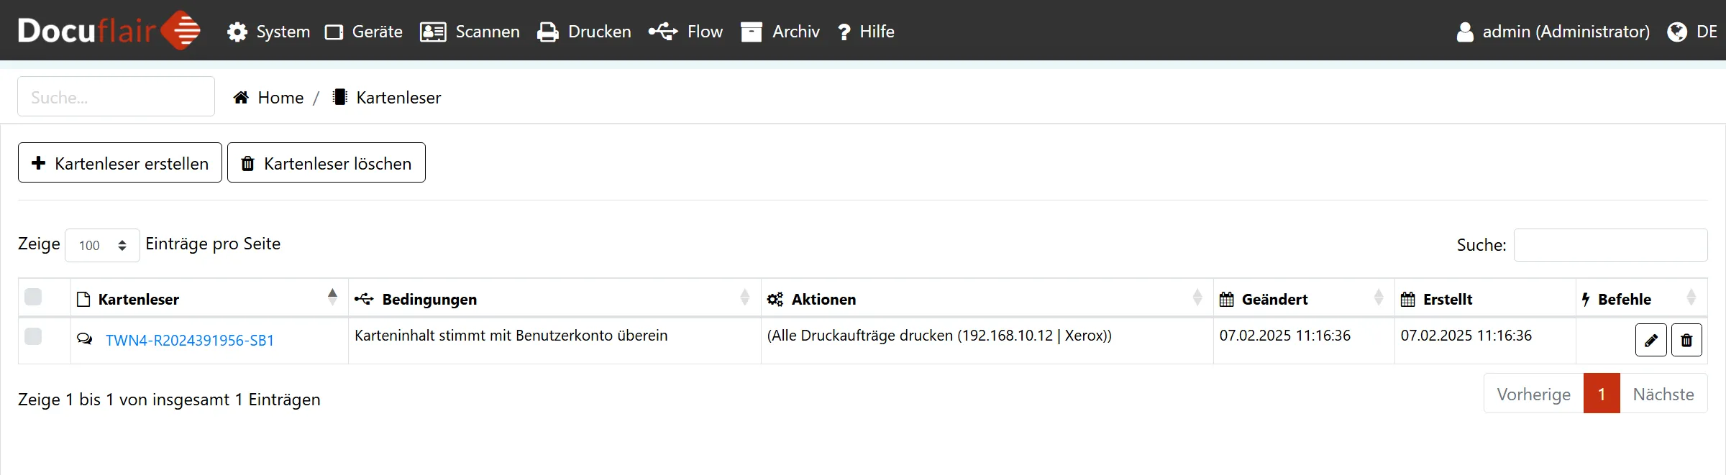Open the Drucken menu
Screen dimensions: 1726x475
pyautogui.click(x=584, y=32)
